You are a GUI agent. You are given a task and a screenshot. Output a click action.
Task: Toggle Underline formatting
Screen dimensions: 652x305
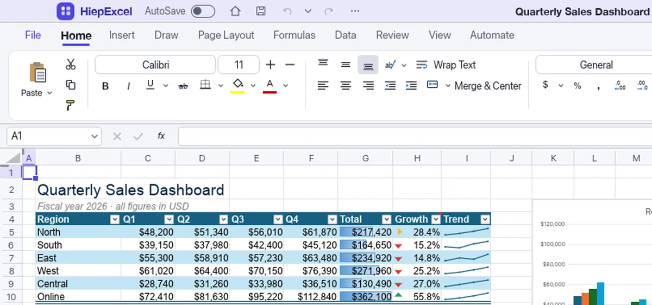pos(151,85)
